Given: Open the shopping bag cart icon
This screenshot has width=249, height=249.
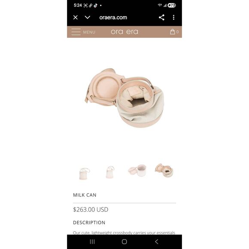Looking at the screenshot, I should [173, 32].
